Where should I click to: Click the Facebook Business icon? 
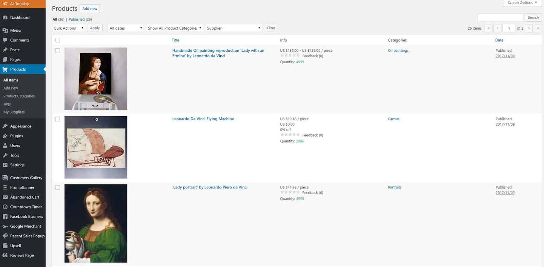pyautogui.click(x=5, y=217)
